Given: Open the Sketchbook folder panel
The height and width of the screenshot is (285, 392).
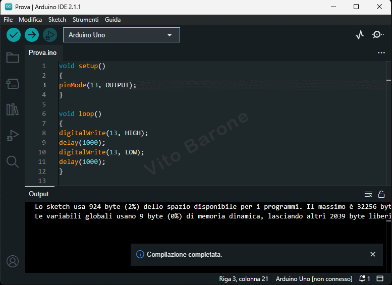Looking at the screenshot, I should click(x=13, y=58).
